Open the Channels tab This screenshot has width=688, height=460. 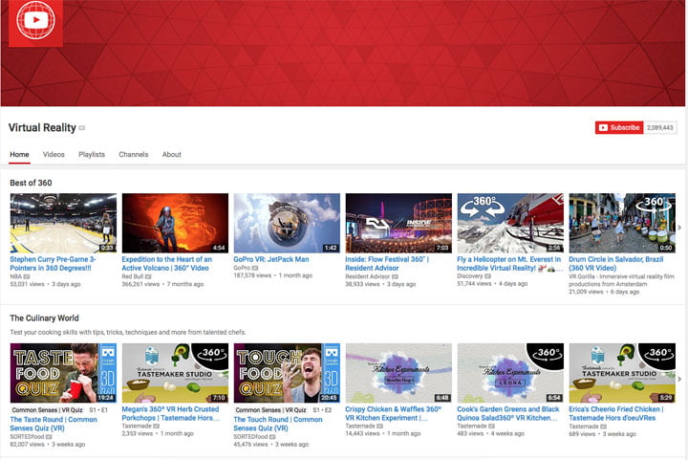[x=134, y=155]
